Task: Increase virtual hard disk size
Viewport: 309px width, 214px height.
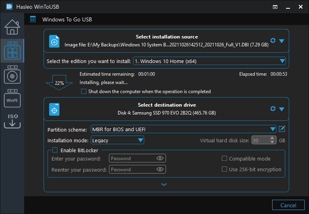Action: [x=272, y=138]
